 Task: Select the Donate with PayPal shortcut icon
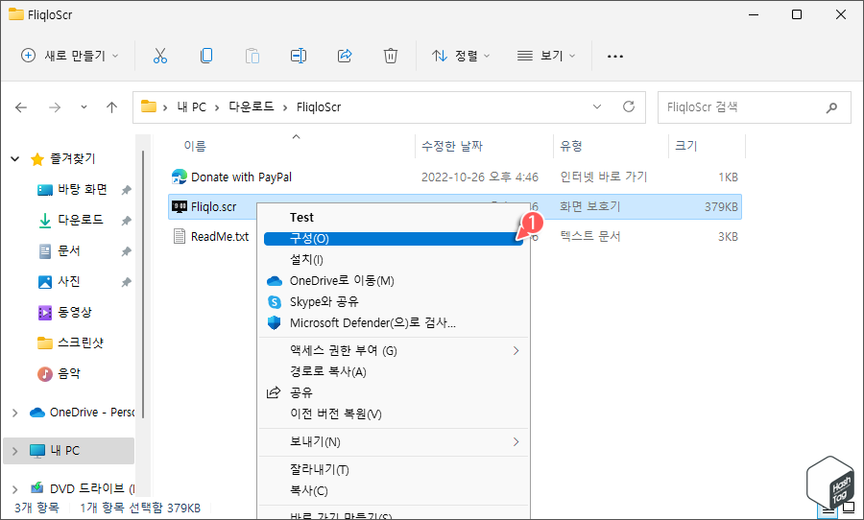(x=180, y=177)
